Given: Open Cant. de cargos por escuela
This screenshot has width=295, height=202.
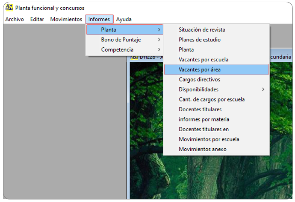Looking at the screenshot, I should (216, 99).
